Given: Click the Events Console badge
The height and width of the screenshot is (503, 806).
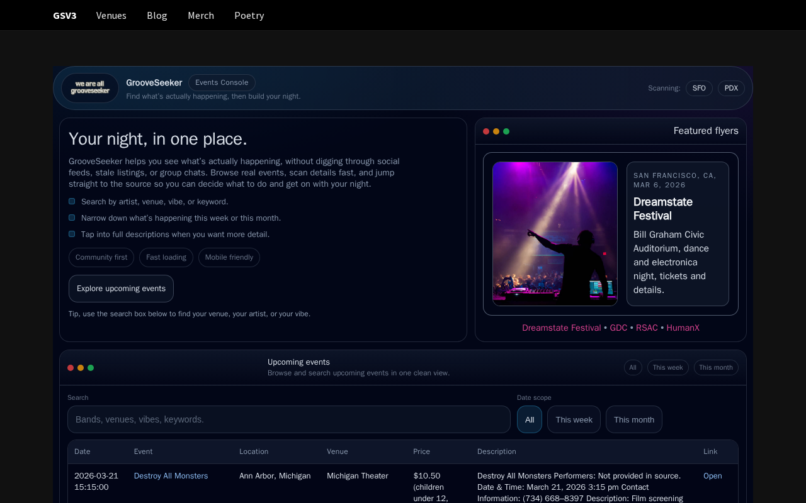Looking at the screenshot, I should coord(222,82).
